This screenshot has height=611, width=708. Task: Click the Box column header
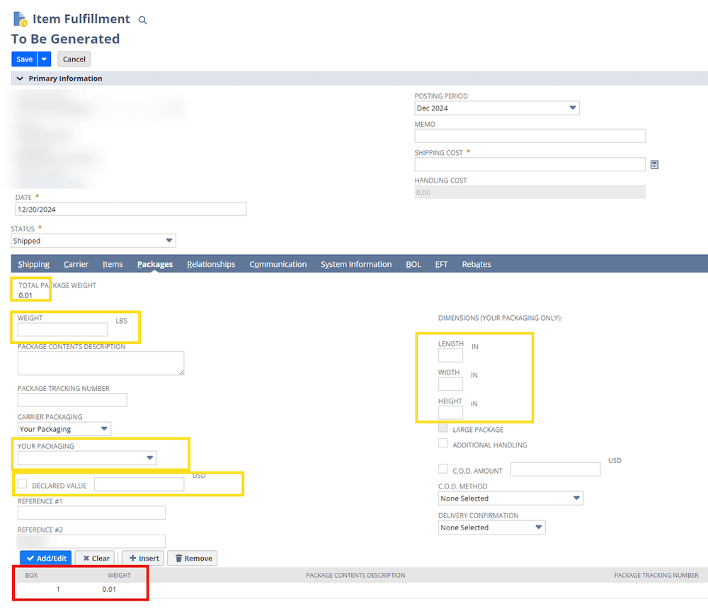(32, 576)
